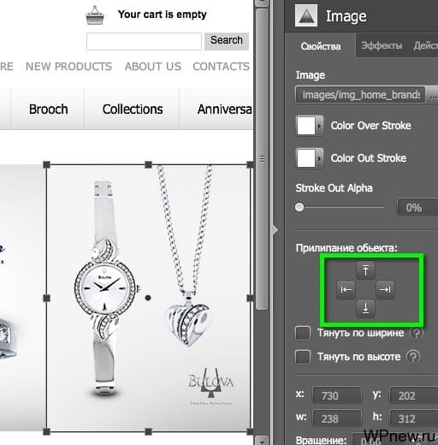Click the shopping cart basket icon
The width and height of the screenshot is (438, 445).
[95, 15]
